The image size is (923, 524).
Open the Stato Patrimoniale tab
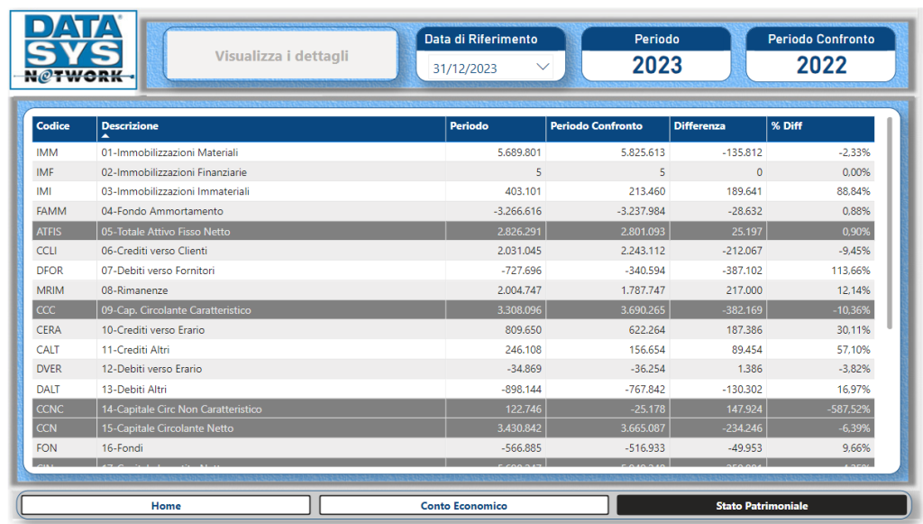coord(762,506)
